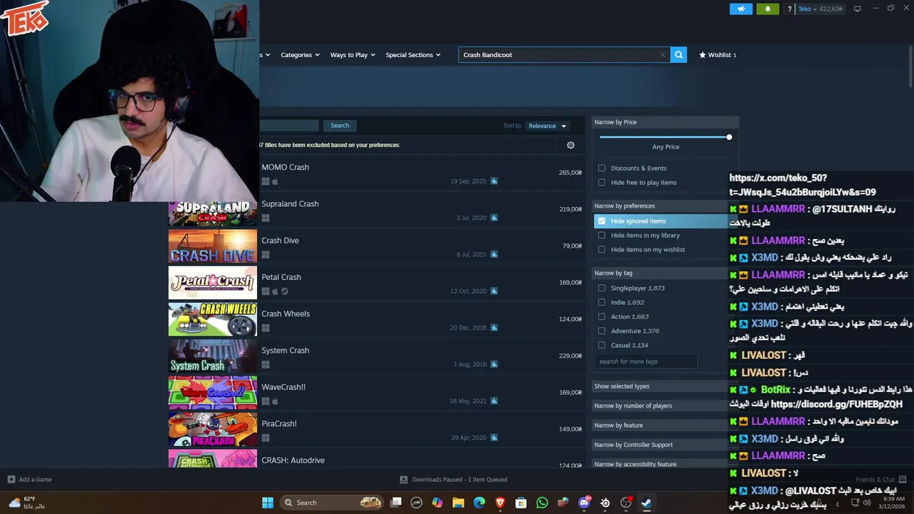The height and width of the screenshot is (514, 914).
Task: Switch Steam to Big Picture monitor icon
Action: [x=857, y=9]
